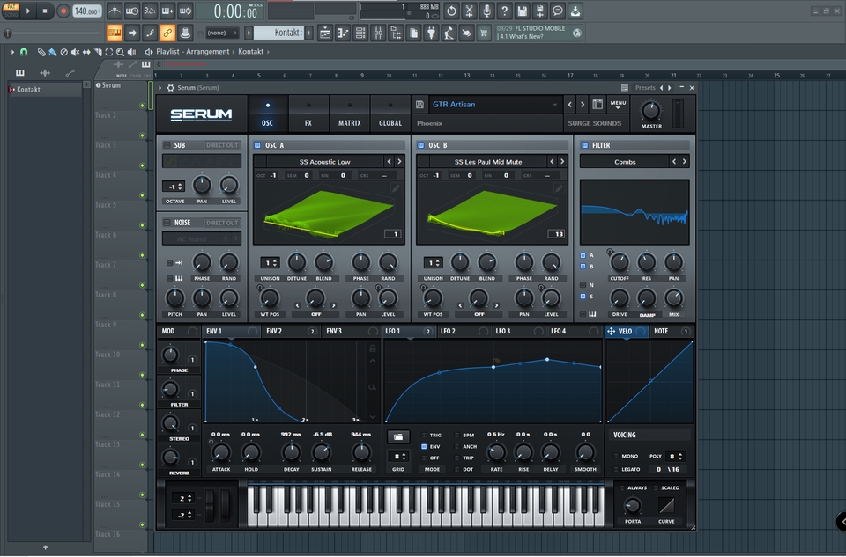Adjust the SUB OCTAVE stepper
This screenshot has height=557, width=846.
tap(174, 187)
